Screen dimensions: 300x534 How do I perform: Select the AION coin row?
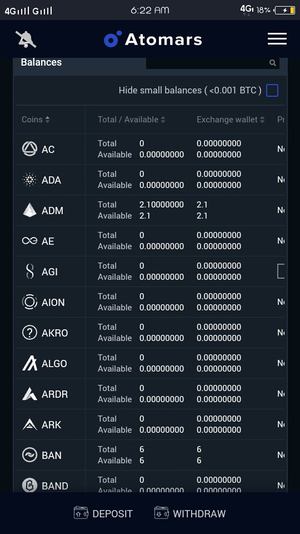point(150,301)
